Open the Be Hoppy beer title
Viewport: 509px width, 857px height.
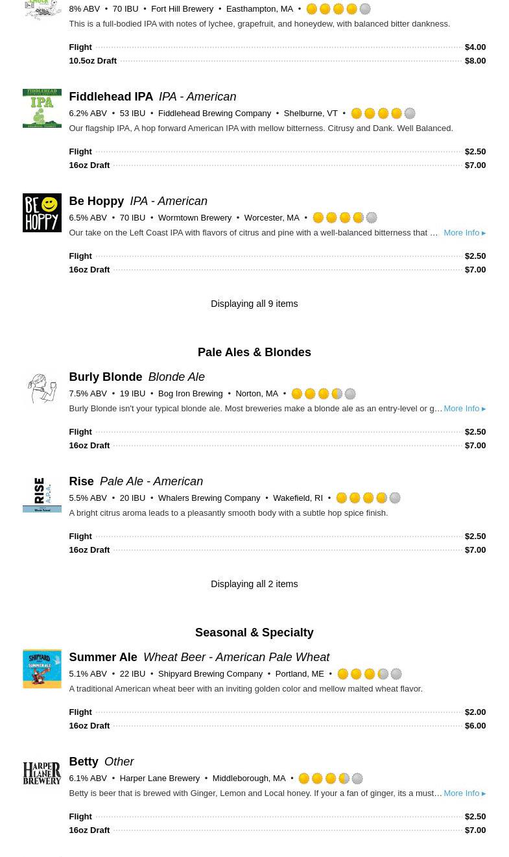[x=97, y=201]
